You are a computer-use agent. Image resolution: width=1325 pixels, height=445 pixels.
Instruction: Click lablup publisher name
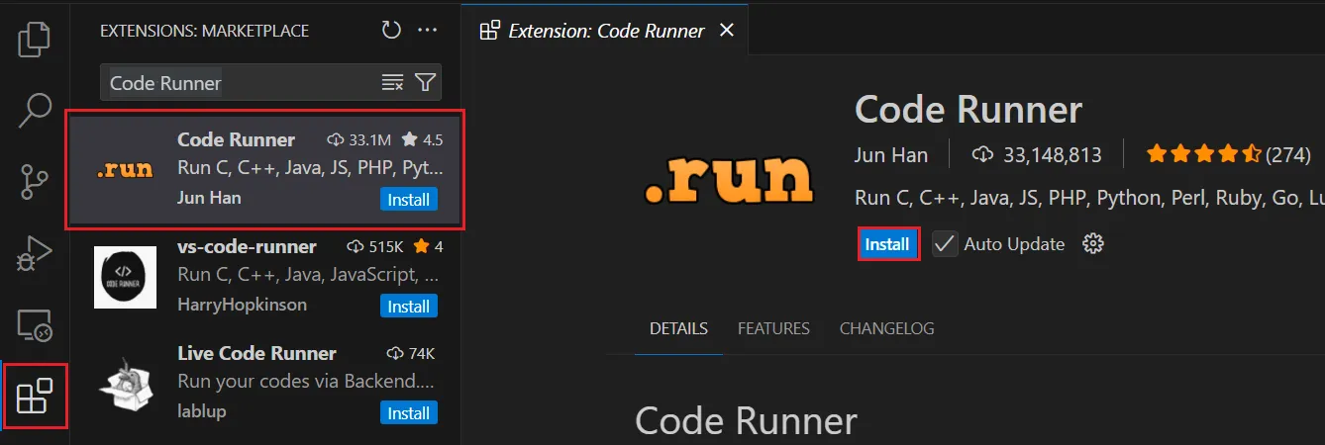pyautogui.click(x=202, y=410)
